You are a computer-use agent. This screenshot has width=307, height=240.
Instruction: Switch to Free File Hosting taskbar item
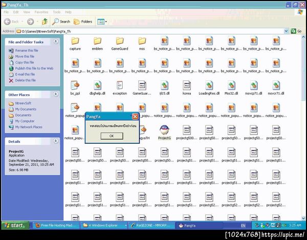tap(56, 225)
